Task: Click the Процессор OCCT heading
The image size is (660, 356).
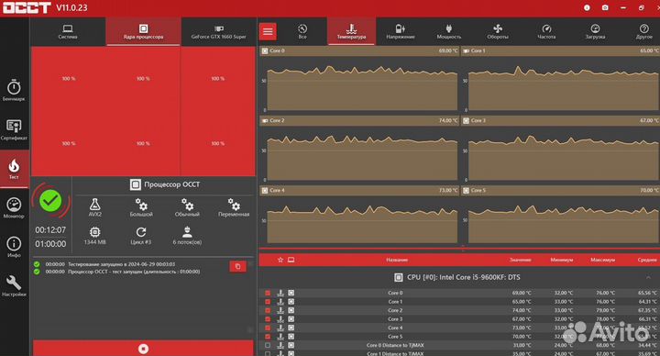Action: pos(171,184)
